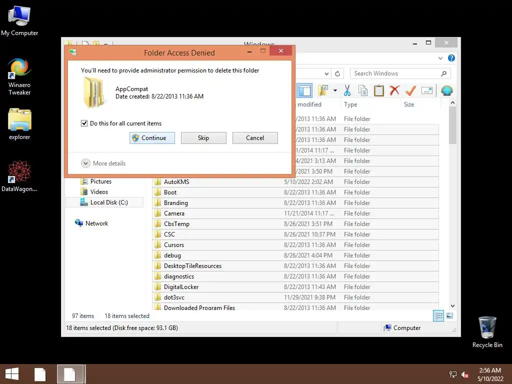This screenshot has height=384, width=512.
Task: Click the folder options icon in toolbar
Action: pyautogui.click(x=323, y=90)
